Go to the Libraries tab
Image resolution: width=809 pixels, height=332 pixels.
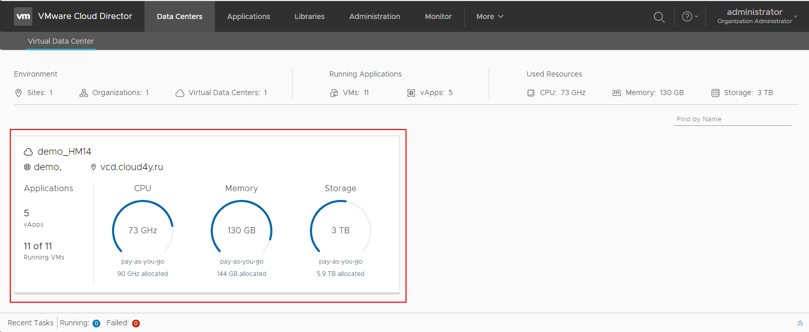tap(309, 16)
